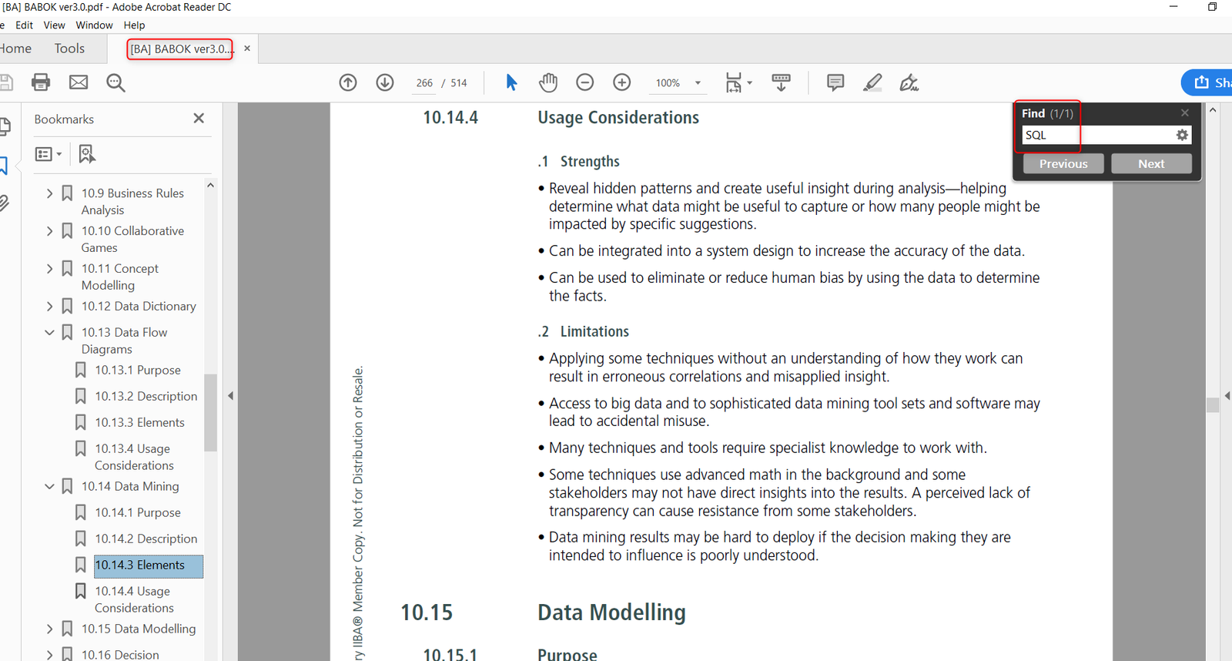
Task: Open the 10.13.2 Description bookmark
Action: coord(146,397)
